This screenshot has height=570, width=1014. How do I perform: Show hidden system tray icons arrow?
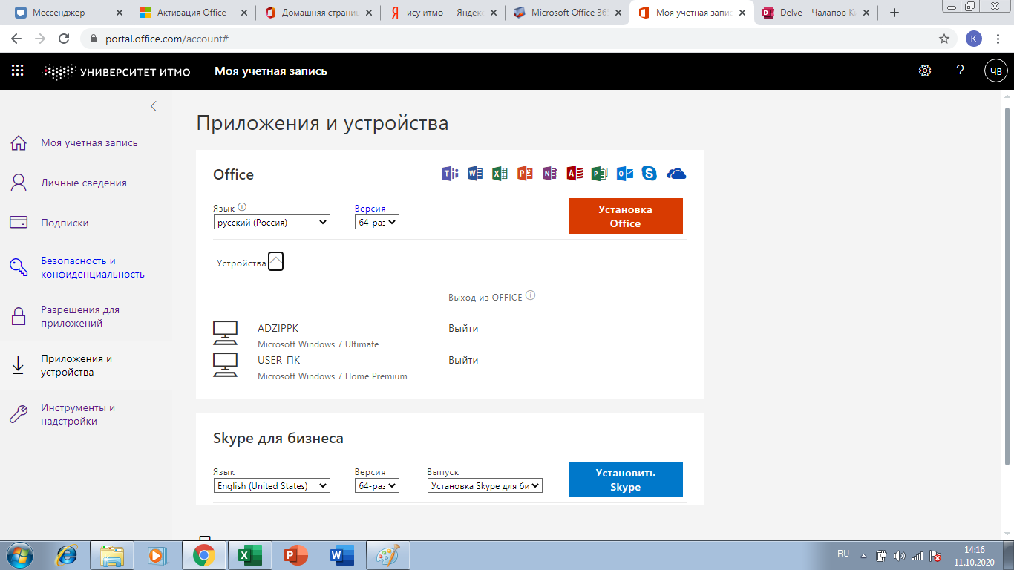pyautogui.click(x=863, y=555)
